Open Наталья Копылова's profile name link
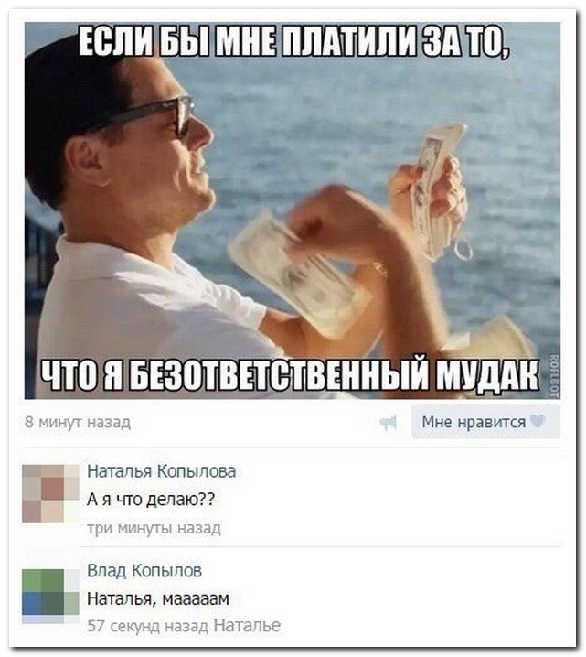 [162, 471]
